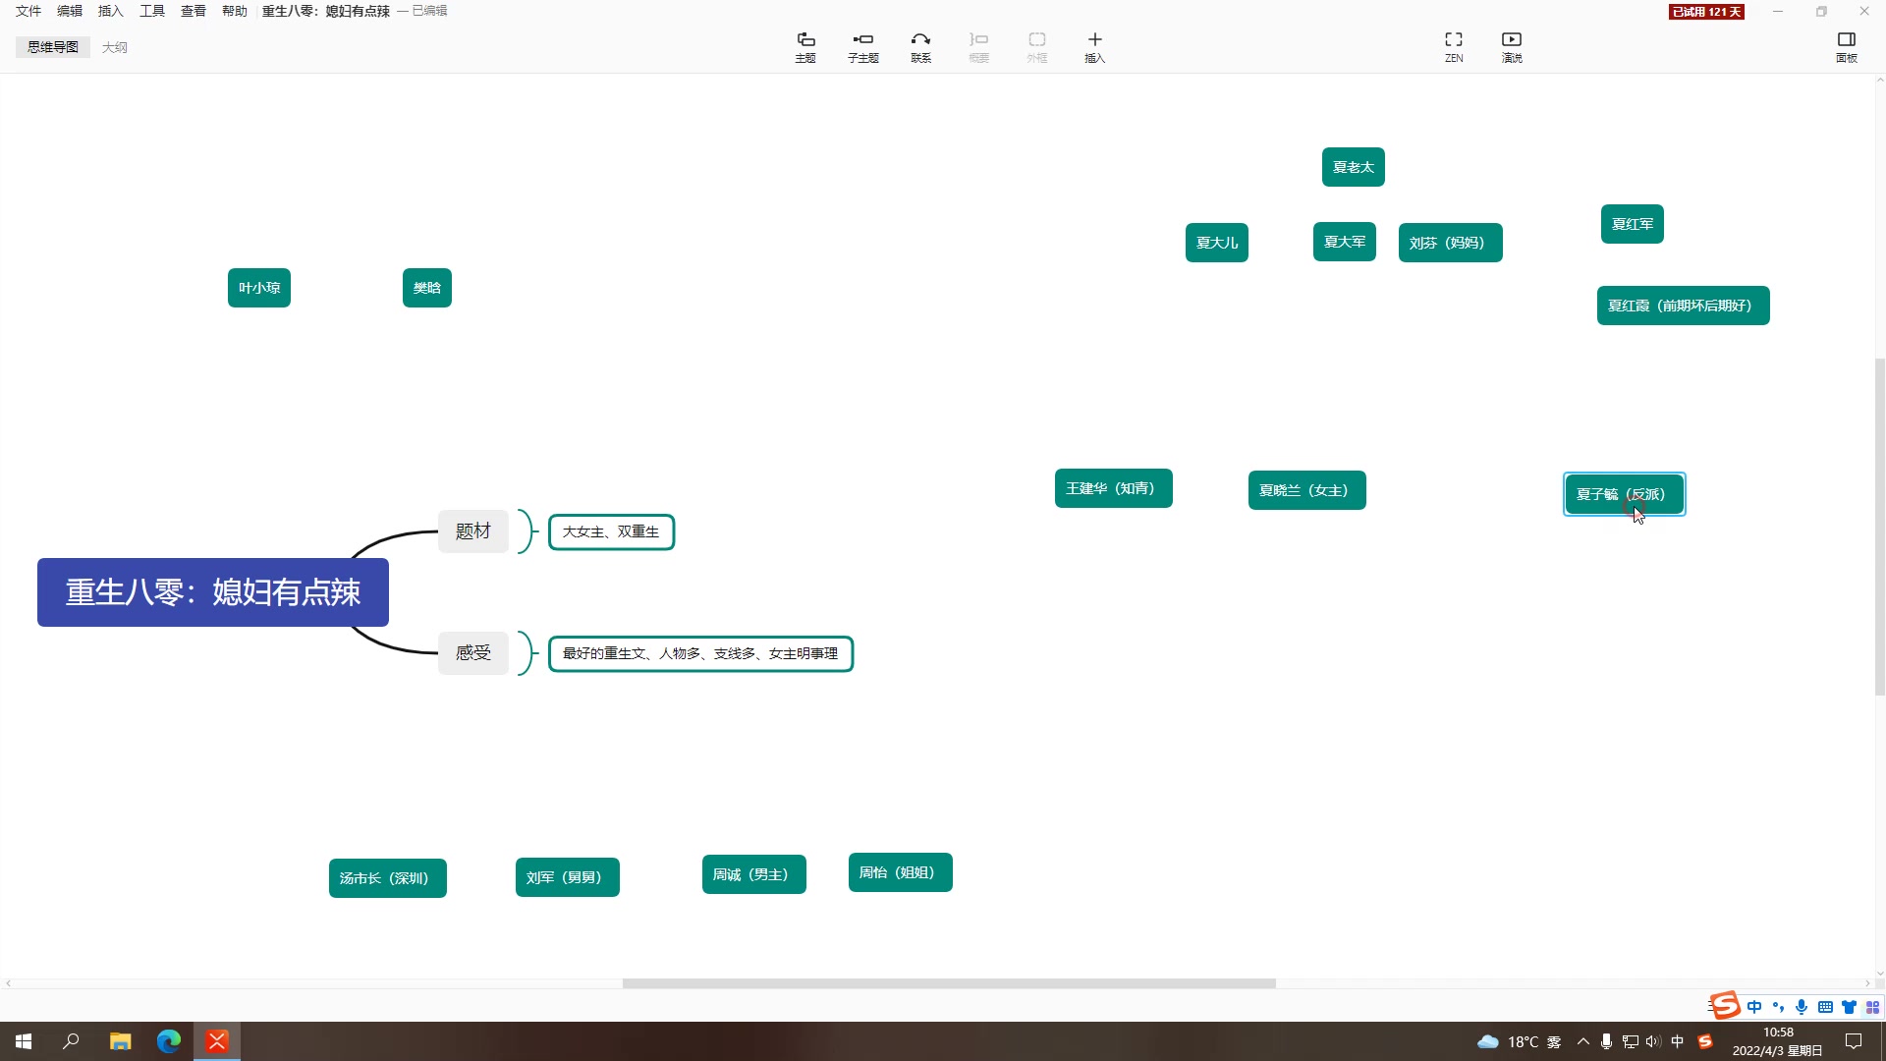Screen dimensions: 1886x1061
Task: Open the 插入 menu in the menu bar
Action: (x=111, y=11)
